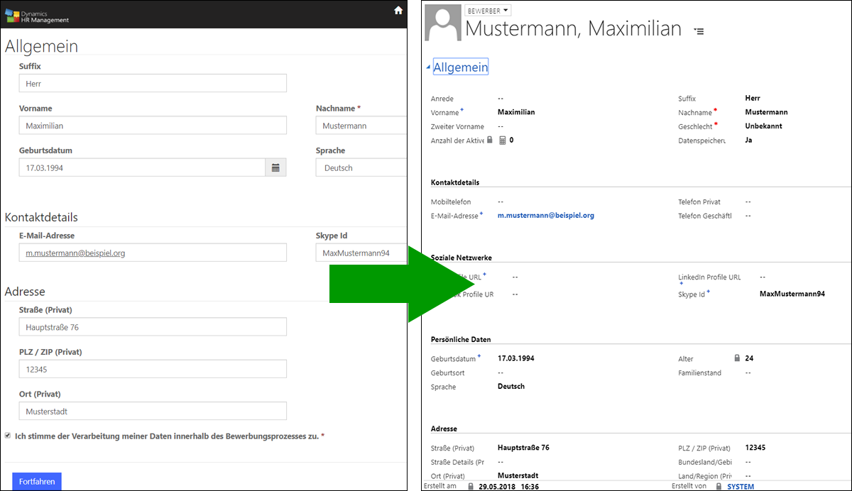Click the Geburtsdatum date input
Image resolution: width=852 pixels, height=491 pixels.
(x=142, y=167)
